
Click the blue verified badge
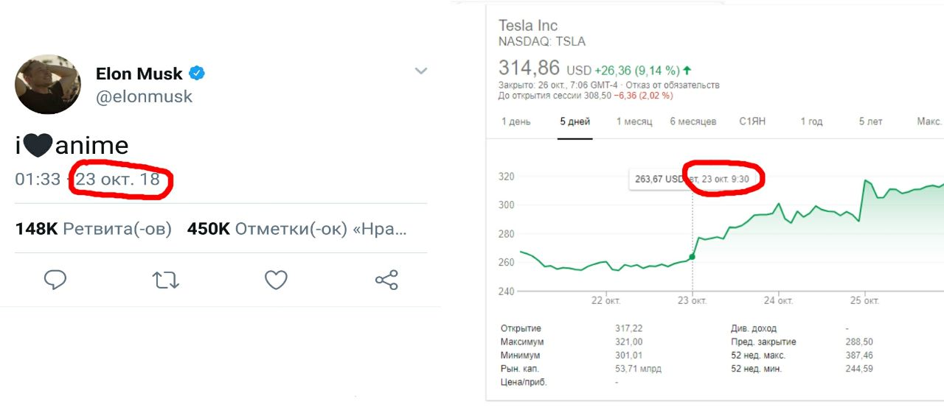tap(198, 73)
